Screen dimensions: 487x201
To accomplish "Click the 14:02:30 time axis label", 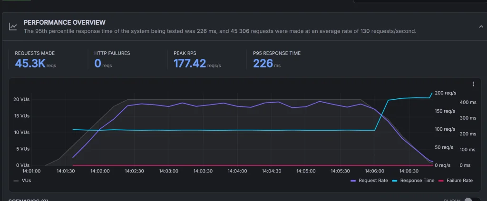I will point(135,171).
